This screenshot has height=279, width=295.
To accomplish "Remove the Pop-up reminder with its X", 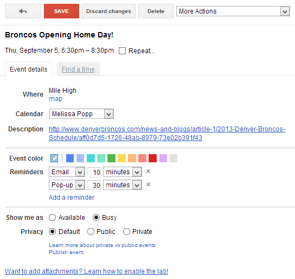I will (x=148, y=185).
